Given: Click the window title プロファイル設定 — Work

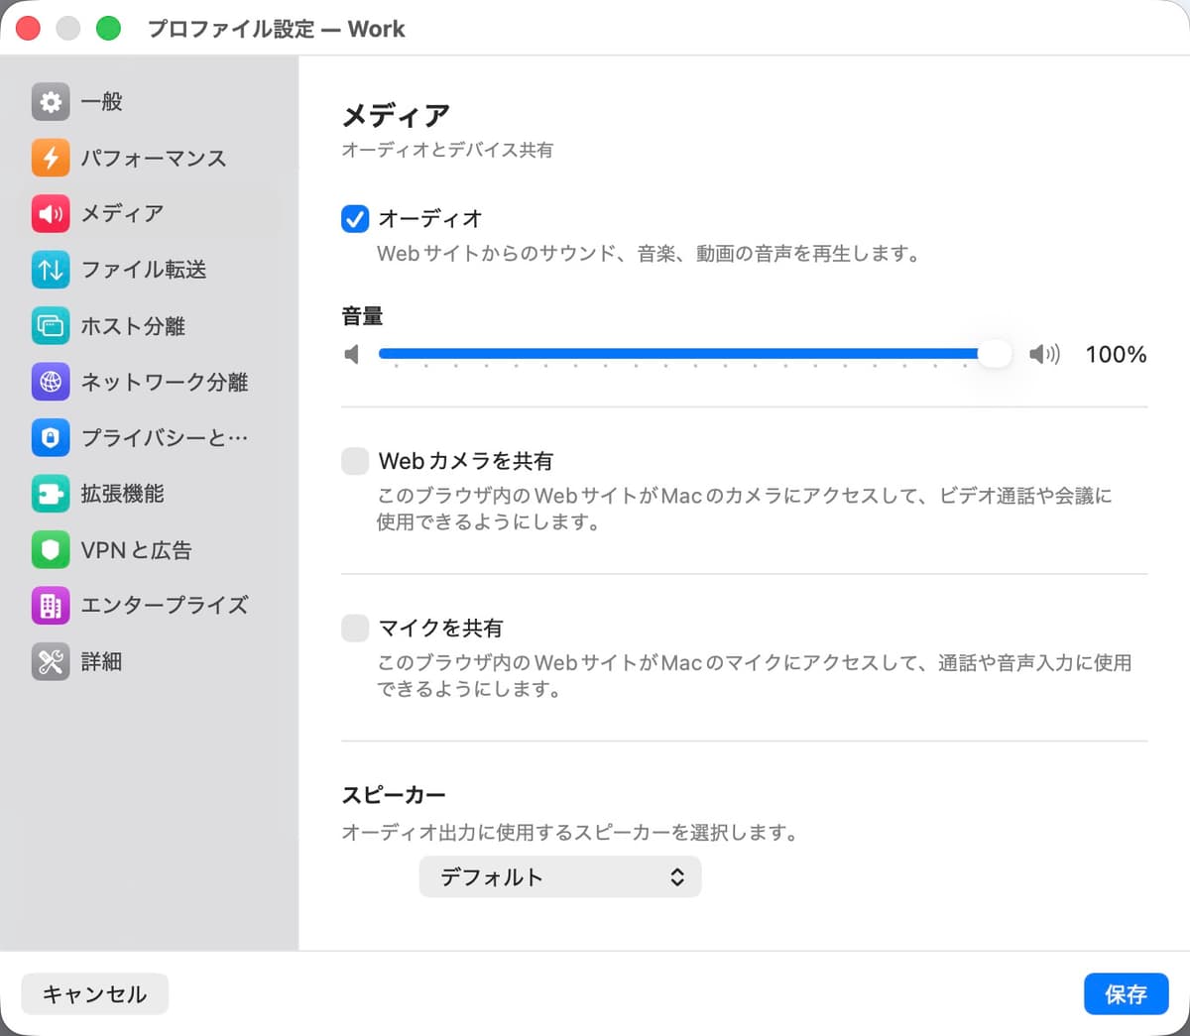Looking at the screenshot, I should [277, 29].
